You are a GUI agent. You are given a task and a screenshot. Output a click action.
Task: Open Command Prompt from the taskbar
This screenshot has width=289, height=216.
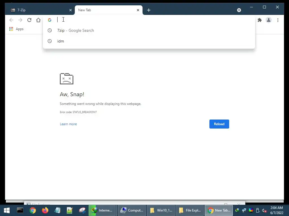[20, 210]
